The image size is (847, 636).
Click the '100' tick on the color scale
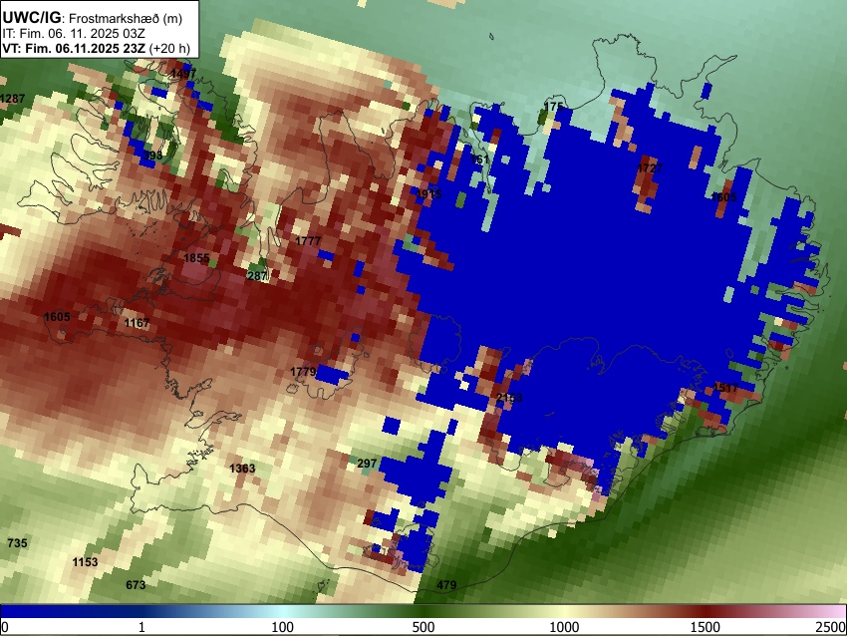click(x=283, y=627)
